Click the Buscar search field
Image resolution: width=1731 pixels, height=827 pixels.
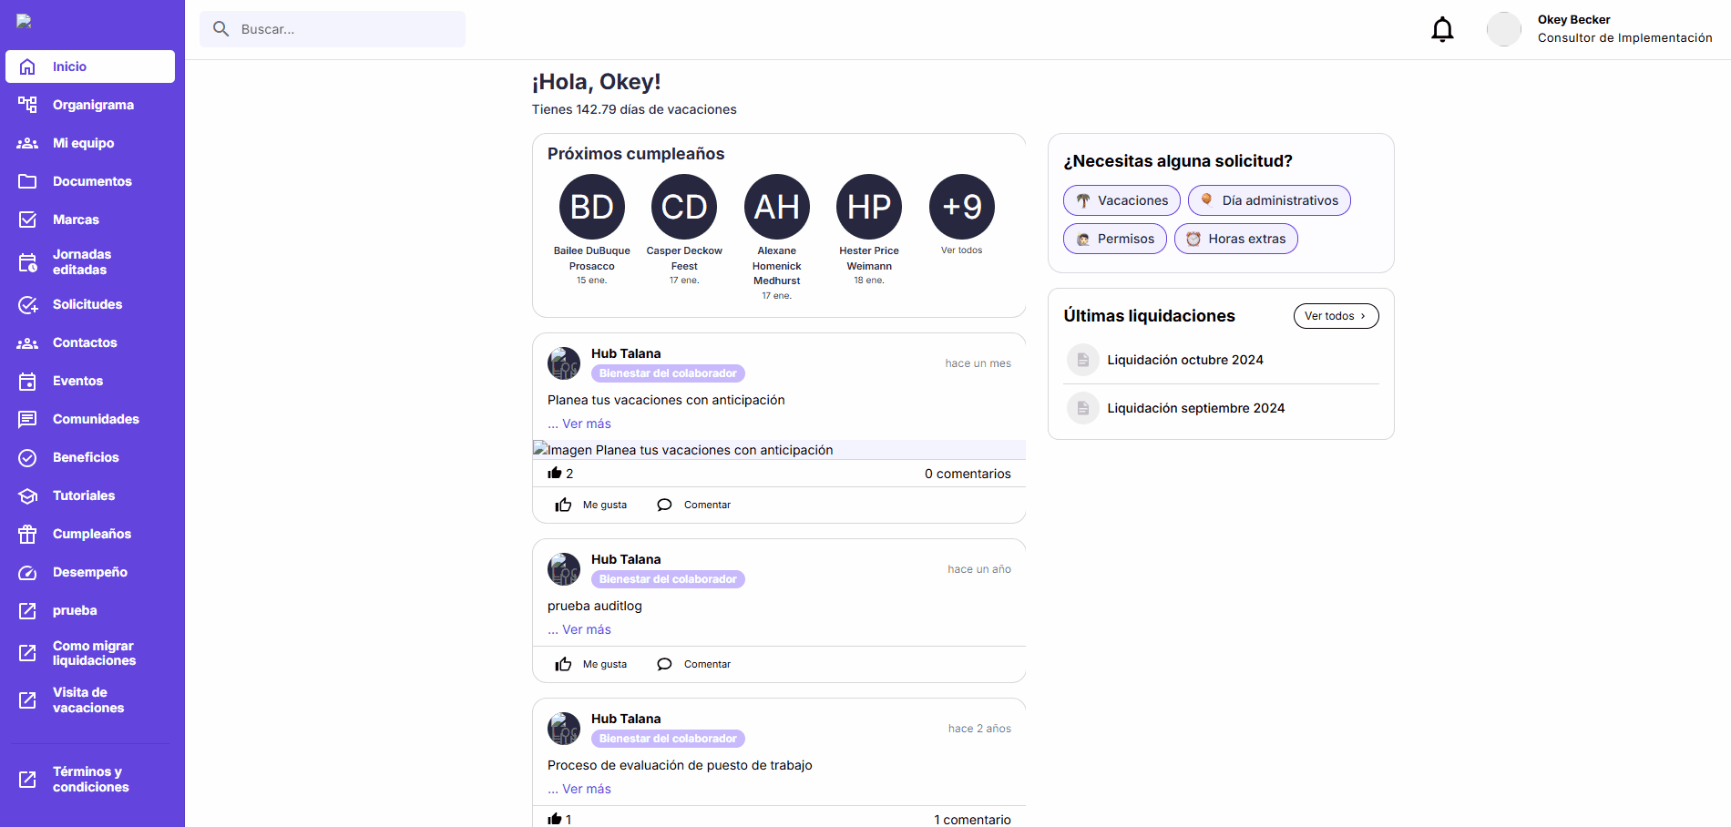(x=333, y=29)
